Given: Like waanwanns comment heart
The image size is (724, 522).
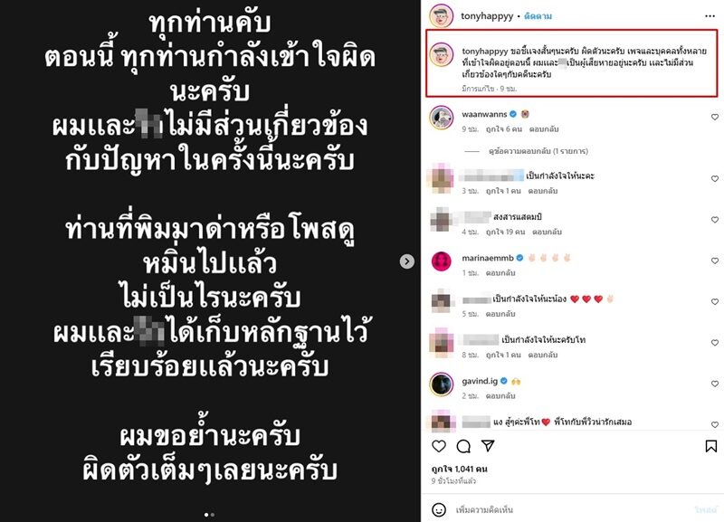Looking at the screenshot, I should pos(715,118).
